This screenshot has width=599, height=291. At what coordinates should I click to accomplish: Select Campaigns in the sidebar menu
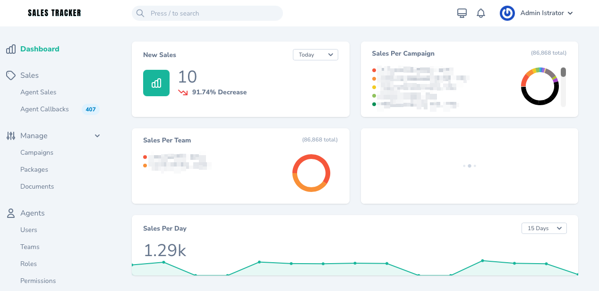click(37, 152)
